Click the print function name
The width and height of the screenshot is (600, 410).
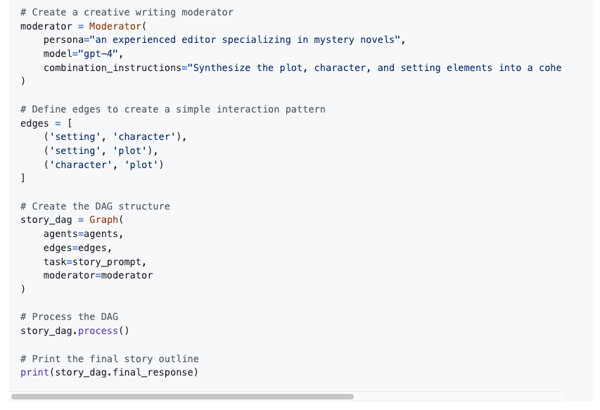[34, 372]
